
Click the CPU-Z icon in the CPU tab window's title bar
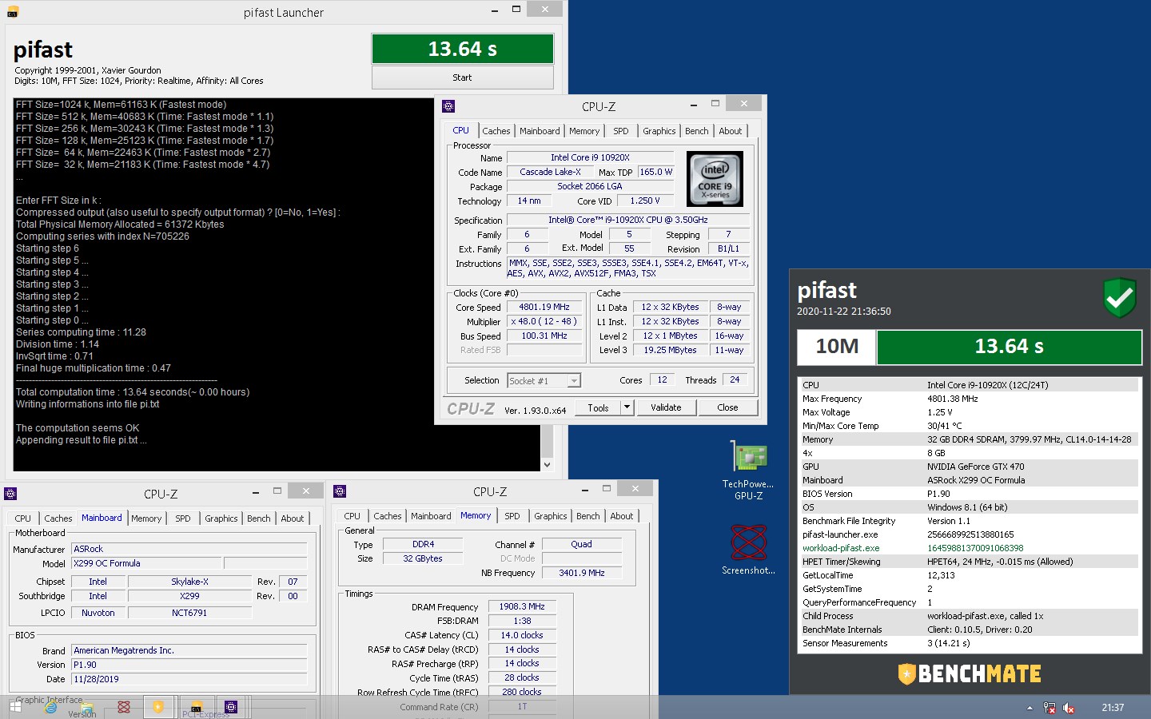click(448, 106)
